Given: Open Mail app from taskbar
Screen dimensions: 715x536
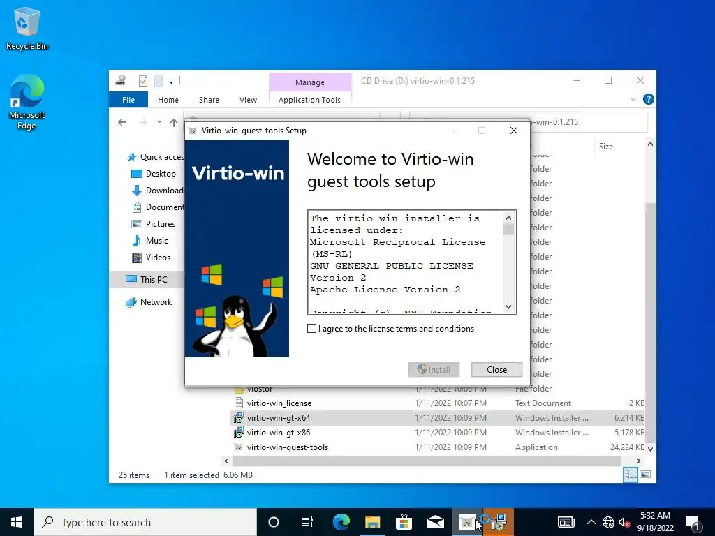Looking at the screenshot, I should 436,522.
